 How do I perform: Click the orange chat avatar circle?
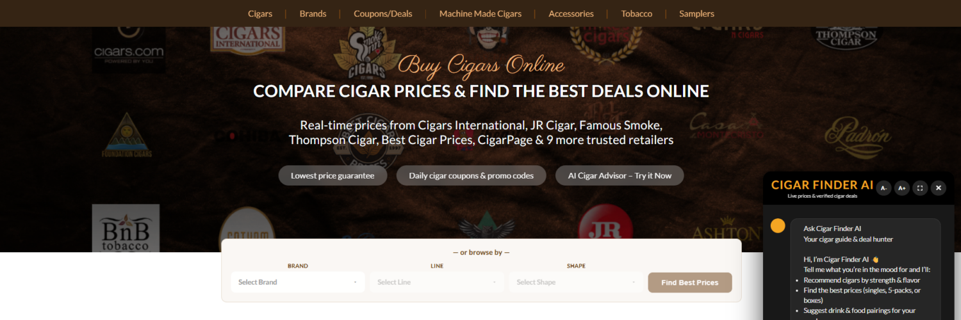click(778, 226)
